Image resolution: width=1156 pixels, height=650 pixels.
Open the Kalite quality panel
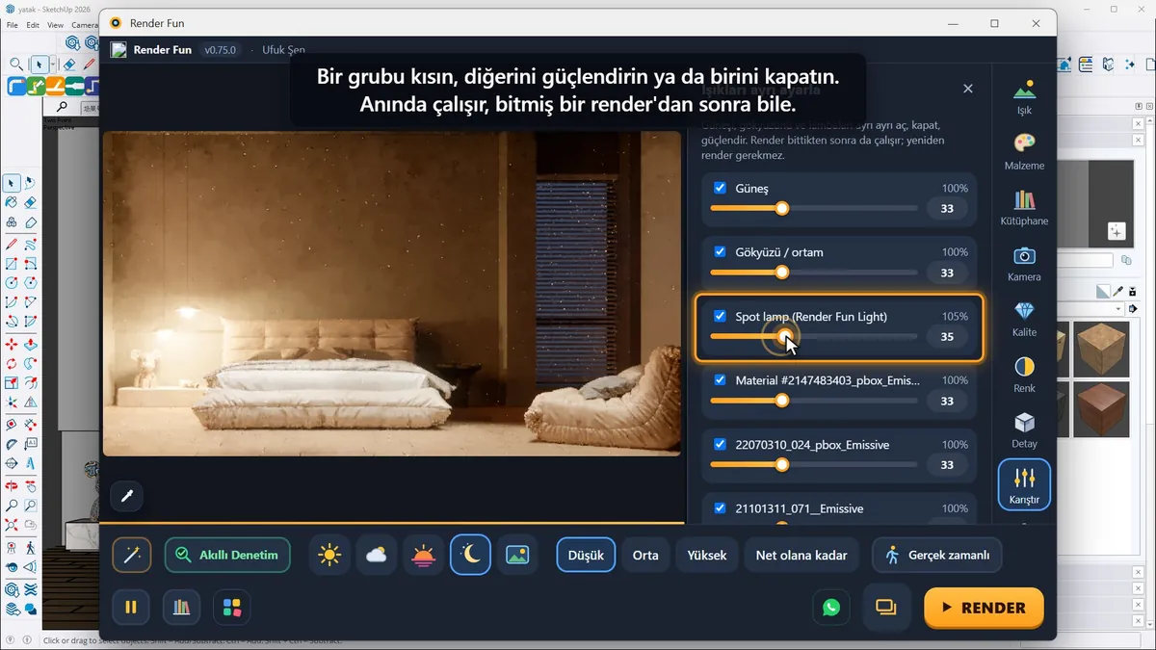(1024, 320)
